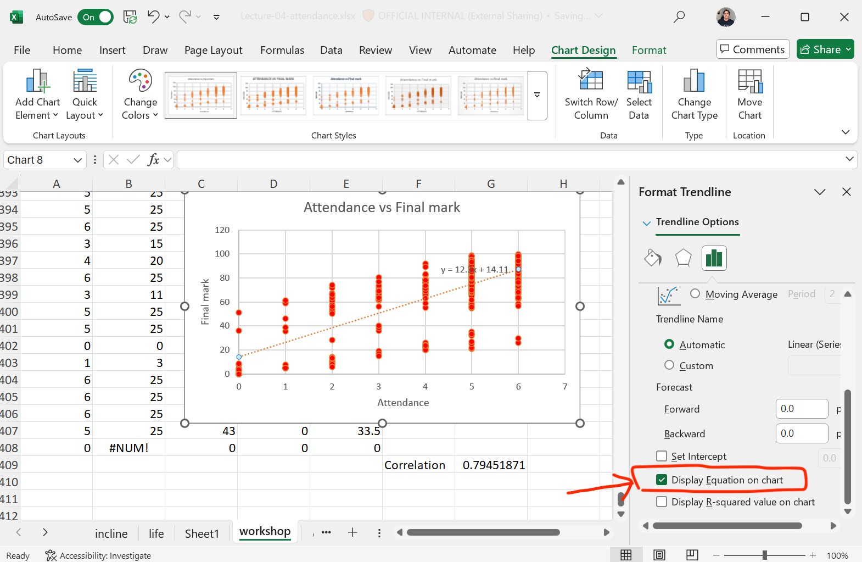
Task: Open the Effects pentagon icon in Format Trendline
Action: tap(683, 258)
